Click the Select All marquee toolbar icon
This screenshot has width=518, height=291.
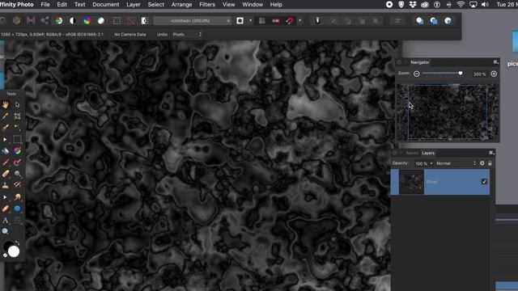(117, 21)
